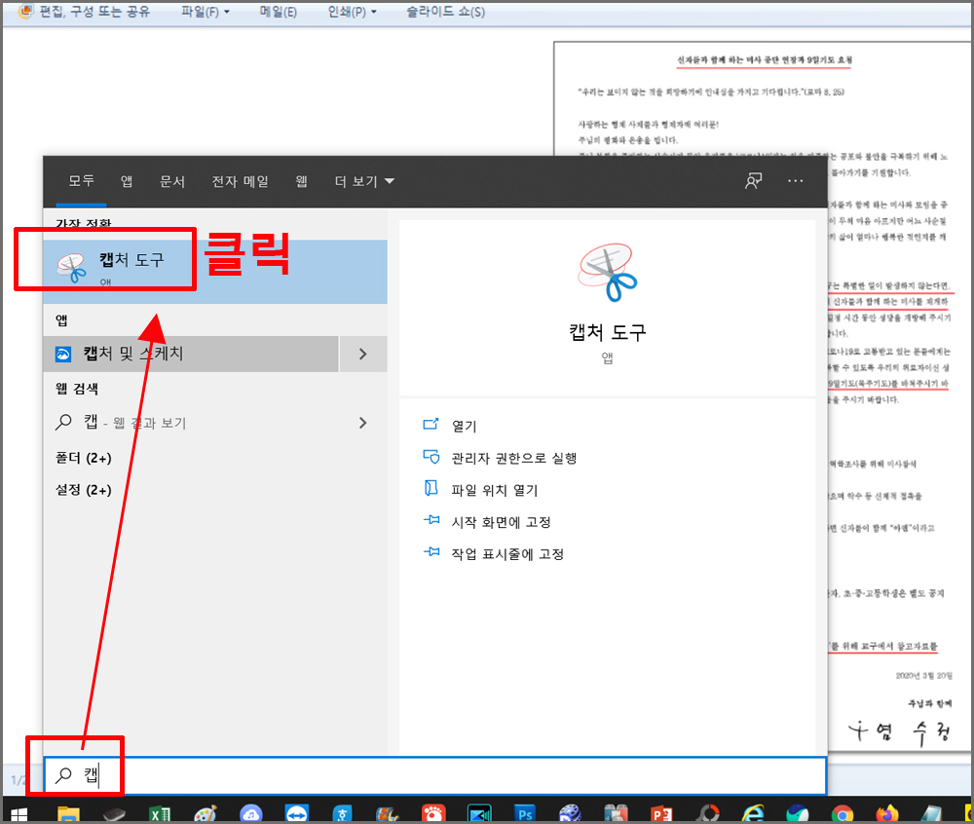Click the Windows Start button
Image resolution: width=974 pixels, height=824 pixels.
19,813
